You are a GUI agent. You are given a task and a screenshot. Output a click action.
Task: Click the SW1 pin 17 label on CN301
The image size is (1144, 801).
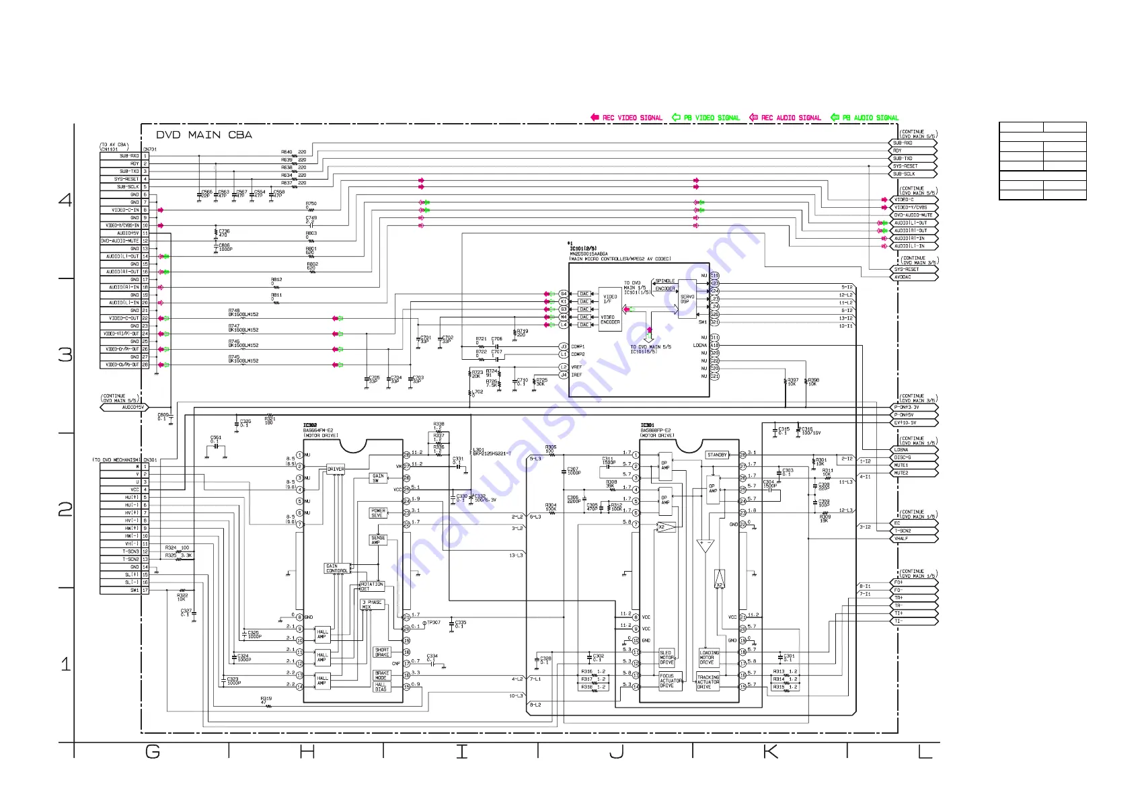[x=135, y=590]
